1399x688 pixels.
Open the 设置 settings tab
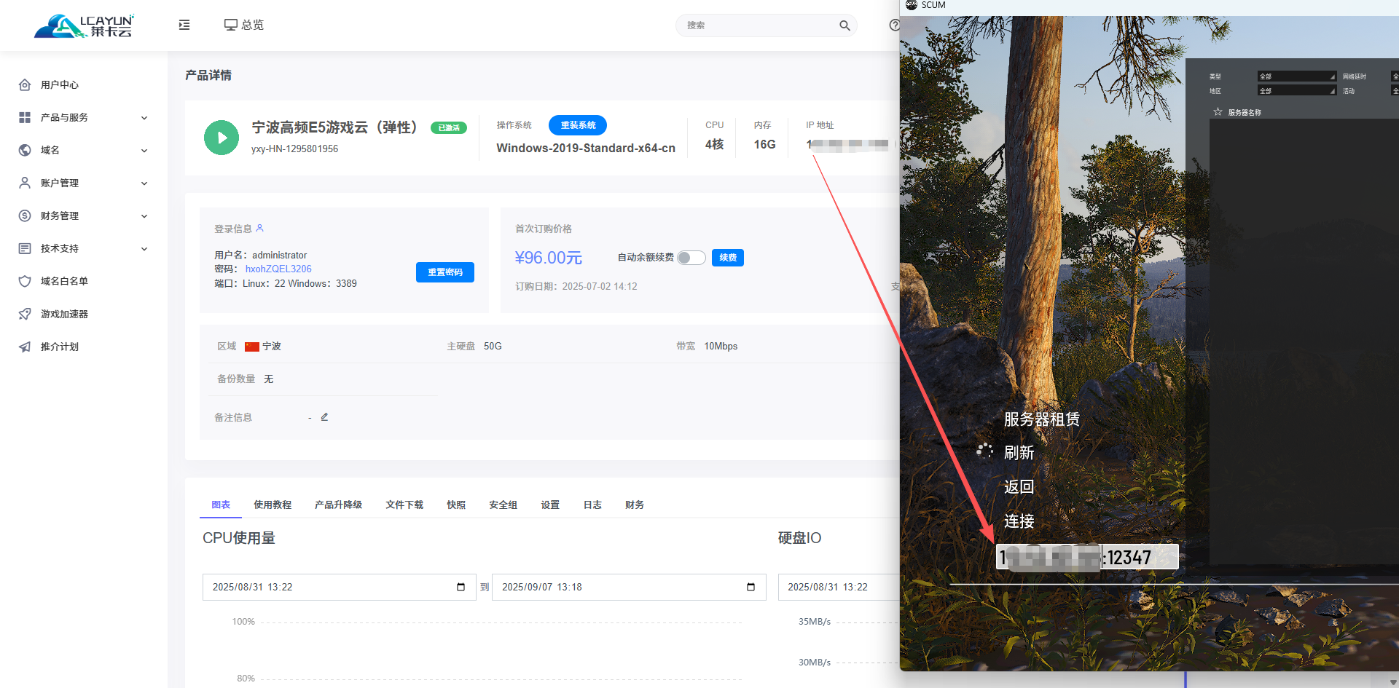[x=550, y=505]
